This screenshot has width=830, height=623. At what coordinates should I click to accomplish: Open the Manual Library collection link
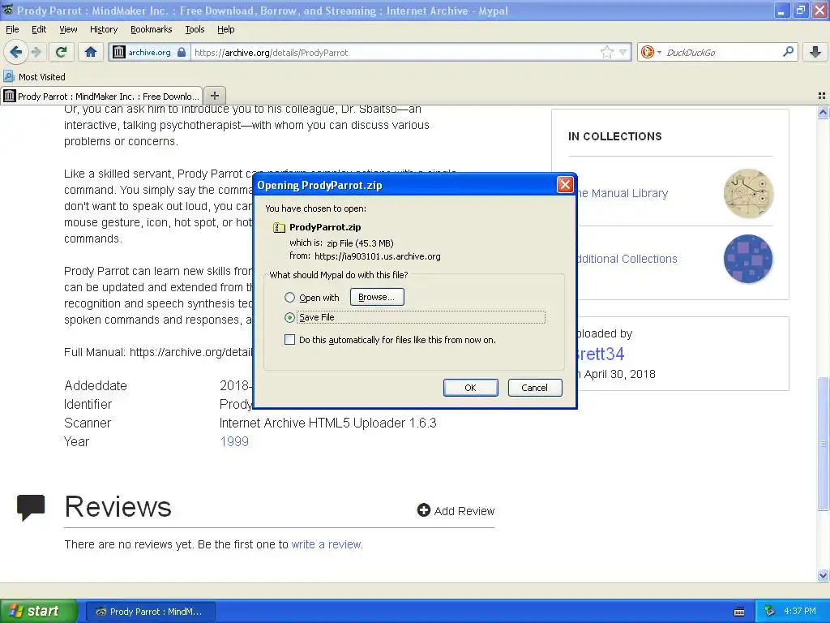click(622, 193)
